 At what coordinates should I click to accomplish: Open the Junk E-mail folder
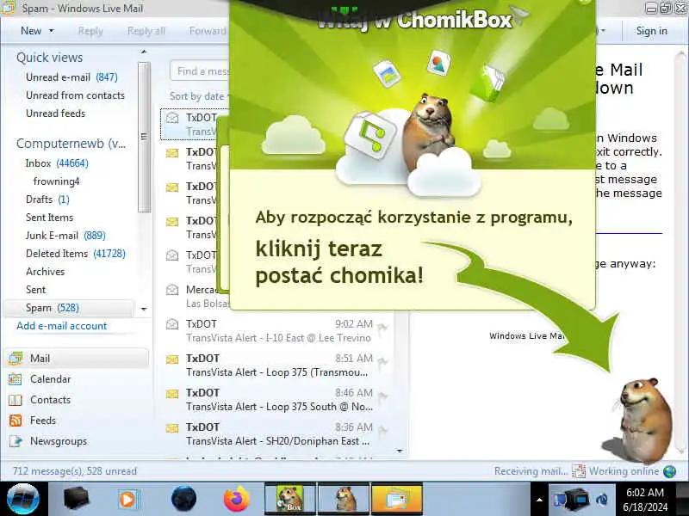[65, 235]
